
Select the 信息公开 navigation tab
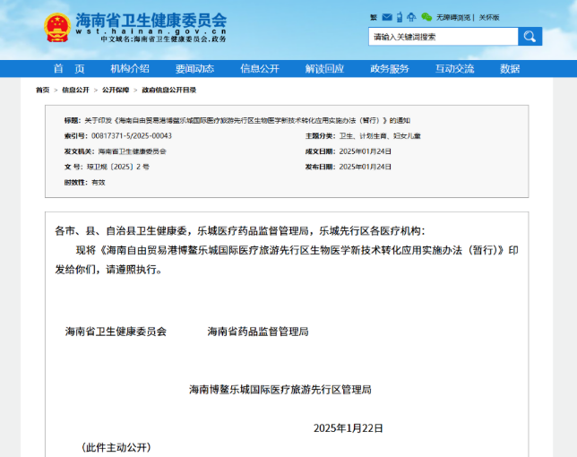(x=260, y=69)
